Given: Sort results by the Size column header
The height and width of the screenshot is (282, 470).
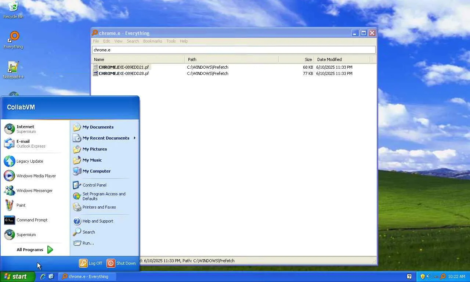Looking at the screenshot, I should click(296, 59).
